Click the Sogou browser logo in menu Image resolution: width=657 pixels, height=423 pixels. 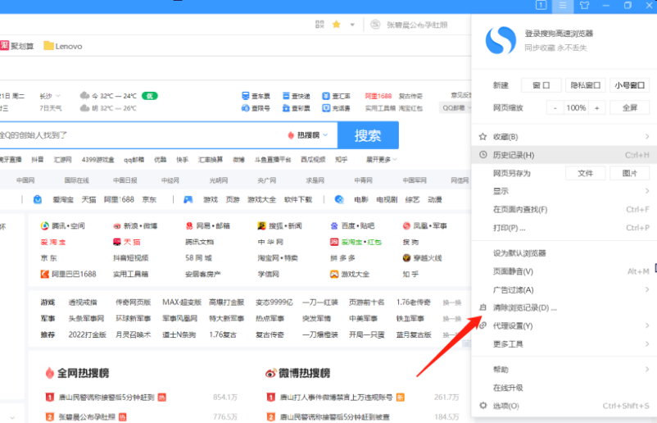point(499,39)
